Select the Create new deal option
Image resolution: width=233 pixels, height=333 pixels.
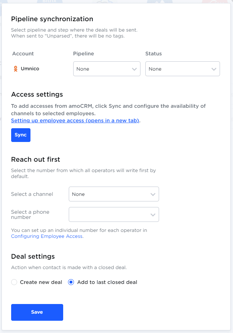point(14,282)
